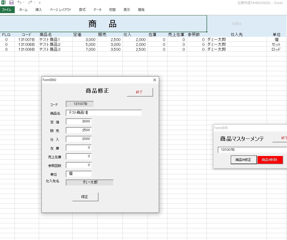Screen dimensions: 287x240
Task: Open the ページレイアウト ribbon tab
Action: 60,10
